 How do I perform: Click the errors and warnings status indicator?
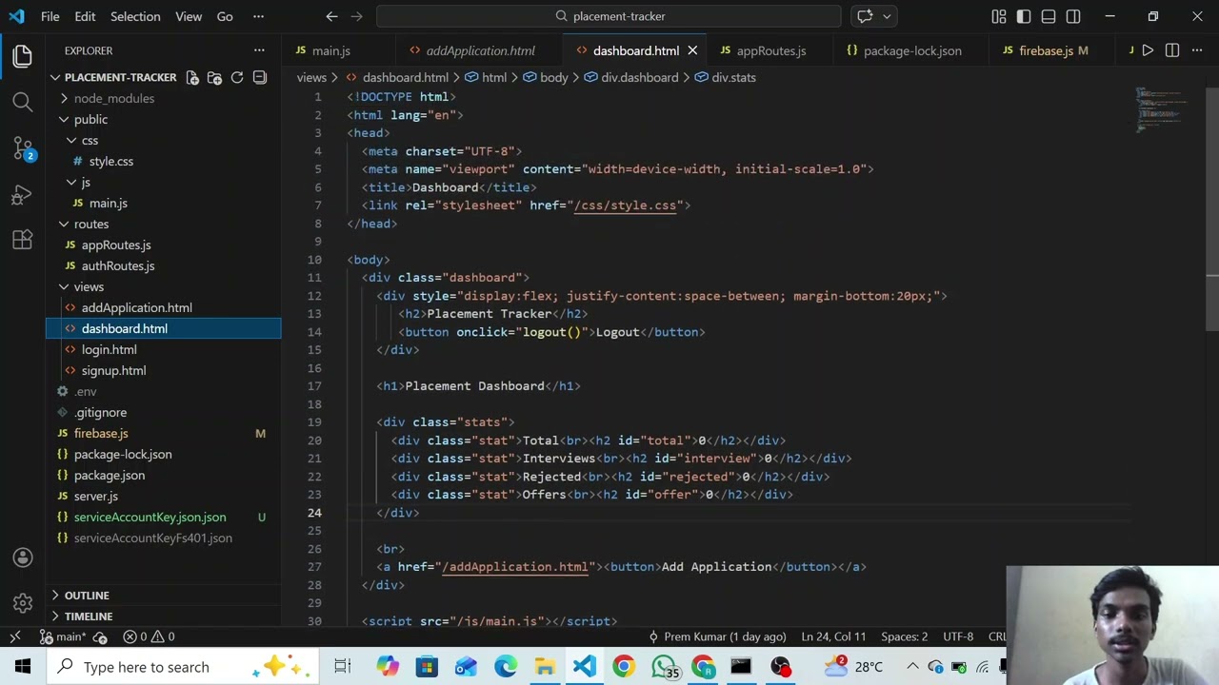tap(150, 636)
